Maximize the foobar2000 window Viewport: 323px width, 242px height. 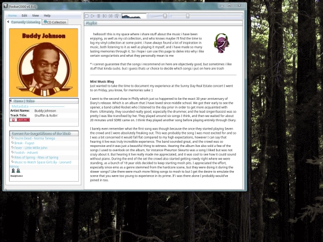(x=230, y=6)
